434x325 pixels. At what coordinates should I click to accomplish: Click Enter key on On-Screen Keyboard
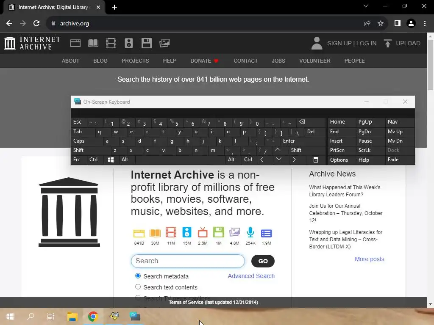pyautogui.click(x=303, y=141)
